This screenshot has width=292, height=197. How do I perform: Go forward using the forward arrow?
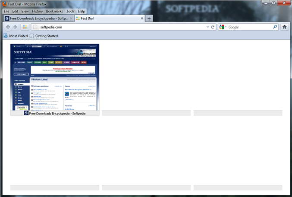15,27
